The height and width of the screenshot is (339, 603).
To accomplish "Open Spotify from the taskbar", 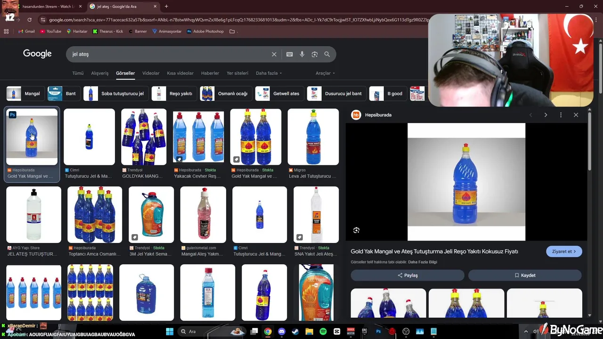I will click(323, 331).
